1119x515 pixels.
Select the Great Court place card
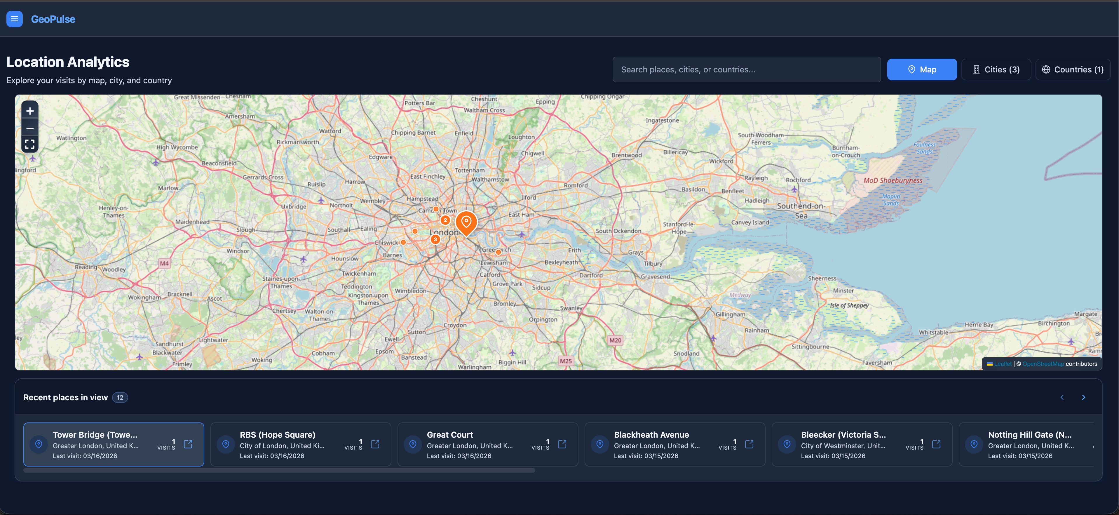(x=488, y=444)
